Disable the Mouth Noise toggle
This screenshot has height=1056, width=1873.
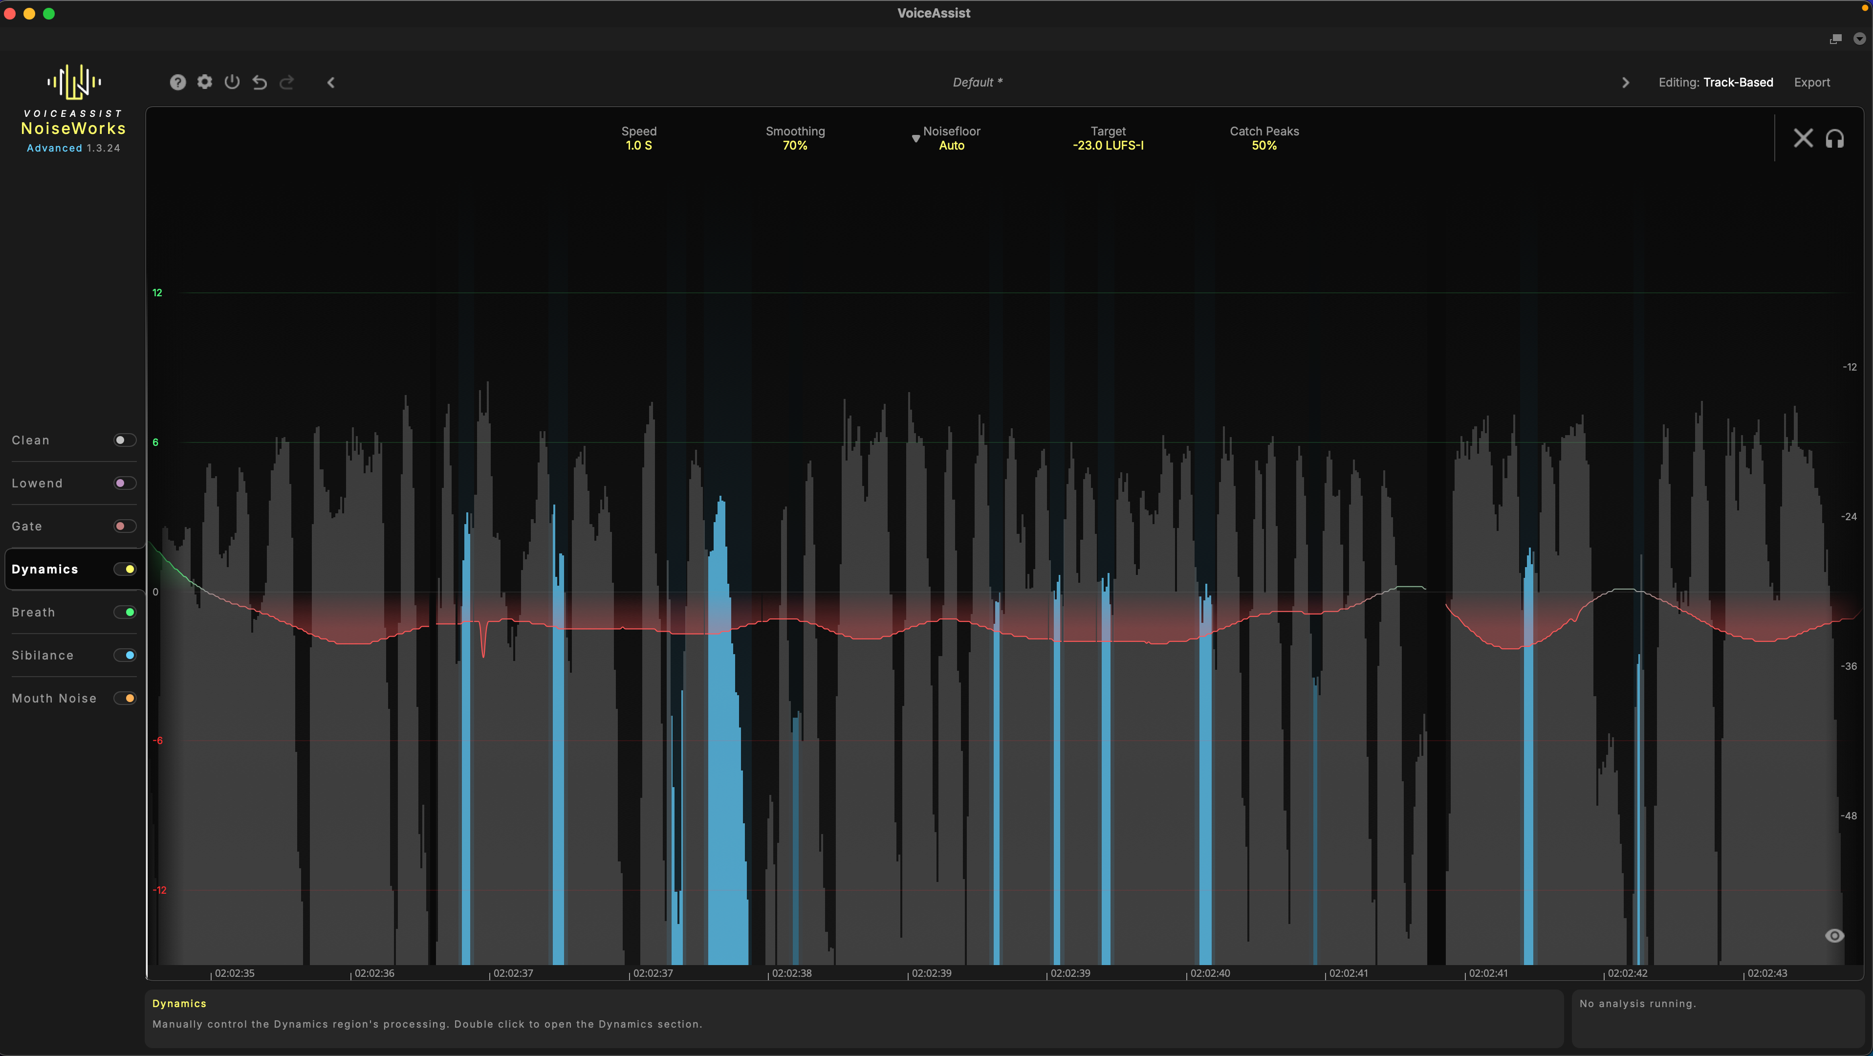point(124,698)
